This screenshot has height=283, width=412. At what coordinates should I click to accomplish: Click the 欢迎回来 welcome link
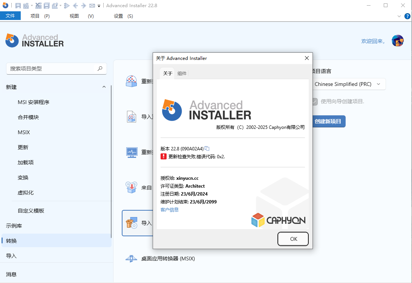[373, 41]
